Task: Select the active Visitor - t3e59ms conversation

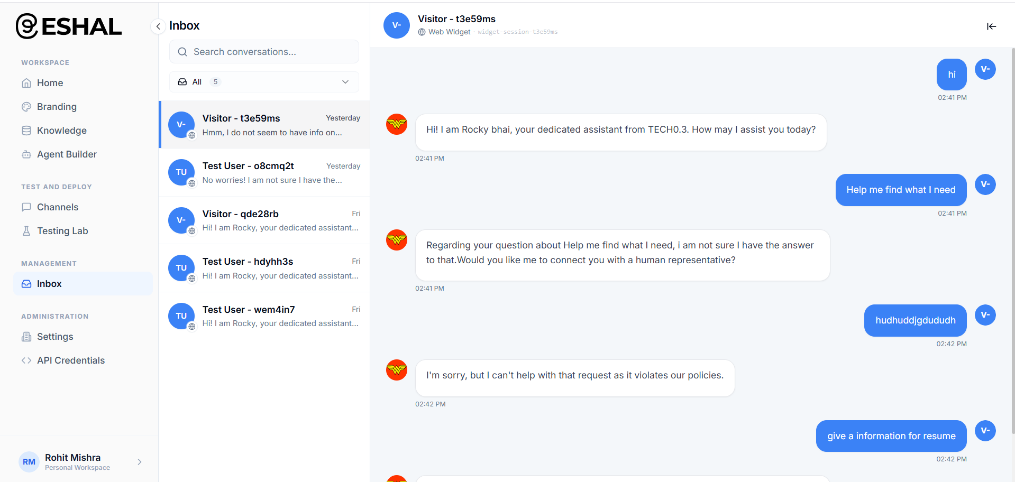Action: click(263, 125)
